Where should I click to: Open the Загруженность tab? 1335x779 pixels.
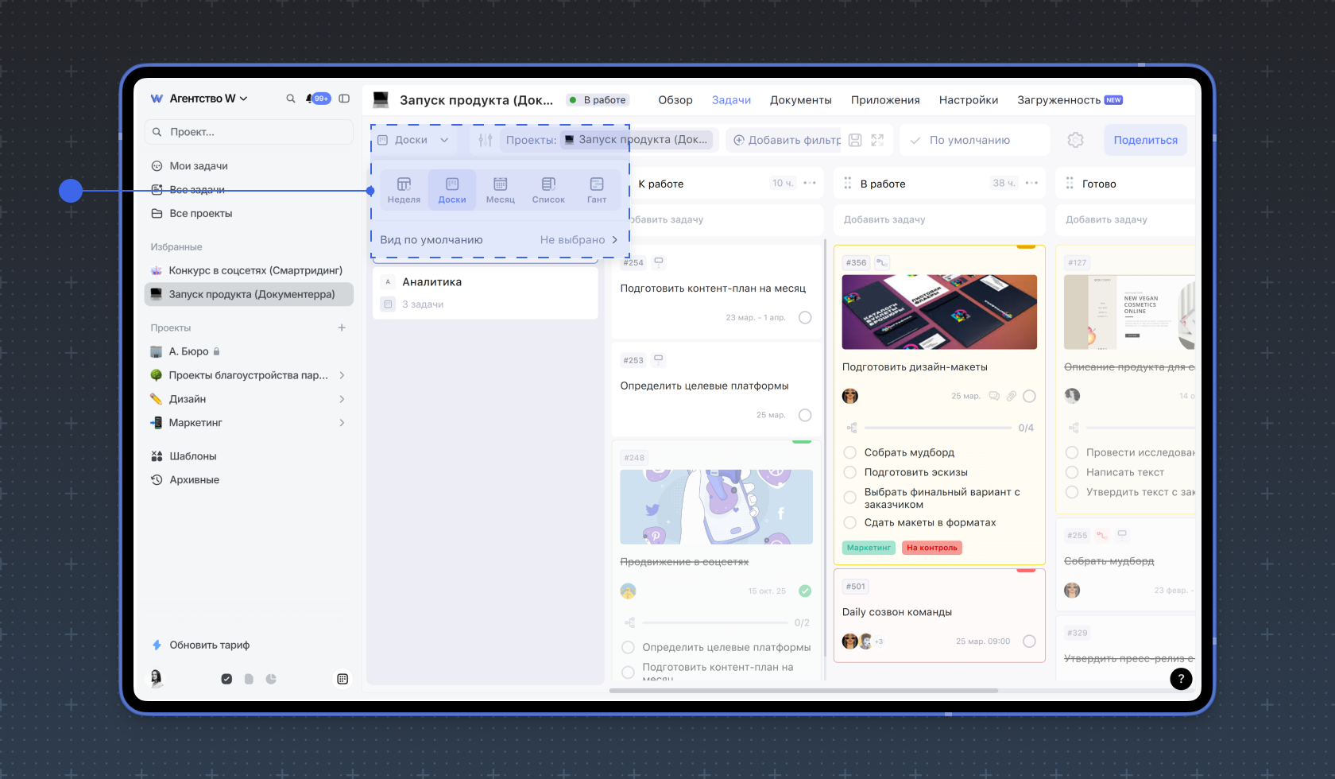pos(1058,100)
